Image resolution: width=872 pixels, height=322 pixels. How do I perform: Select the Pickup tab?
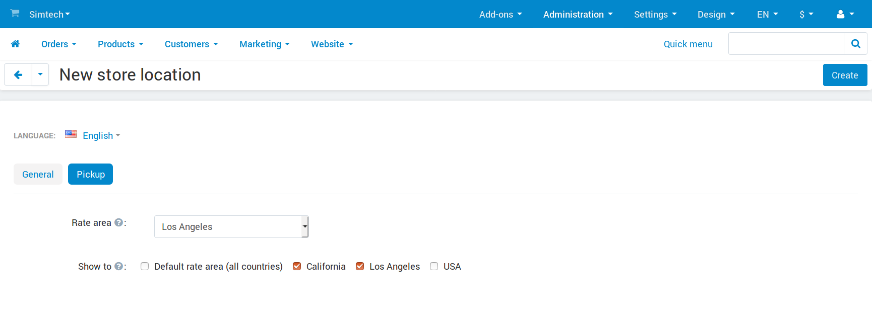(x=91, y=174)
